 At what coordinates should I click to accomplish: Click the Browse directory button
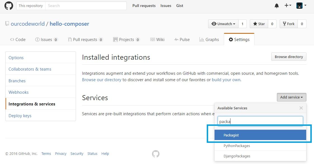click(289, 57)
